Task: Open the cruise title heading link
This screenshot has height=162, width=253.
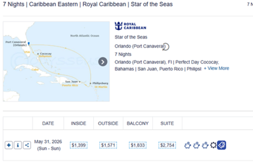Action: [88, 4]
